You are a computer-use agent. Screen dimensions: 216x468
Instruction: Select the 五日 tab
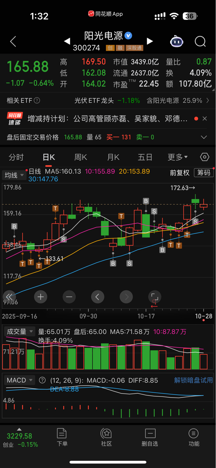pos(145,157)
